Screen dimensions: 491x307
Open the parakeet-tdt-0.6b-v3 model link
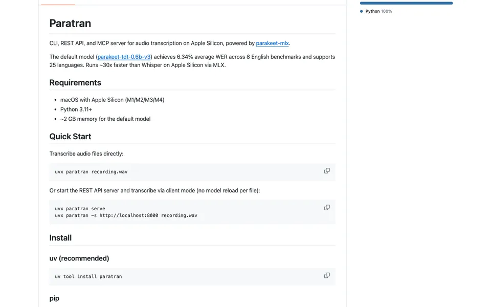pos(124,57)
